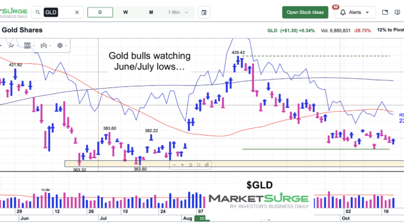Expand the arrow beside the layout columns icon
Screen dimensions: 404x223
(x=34, y=46)
